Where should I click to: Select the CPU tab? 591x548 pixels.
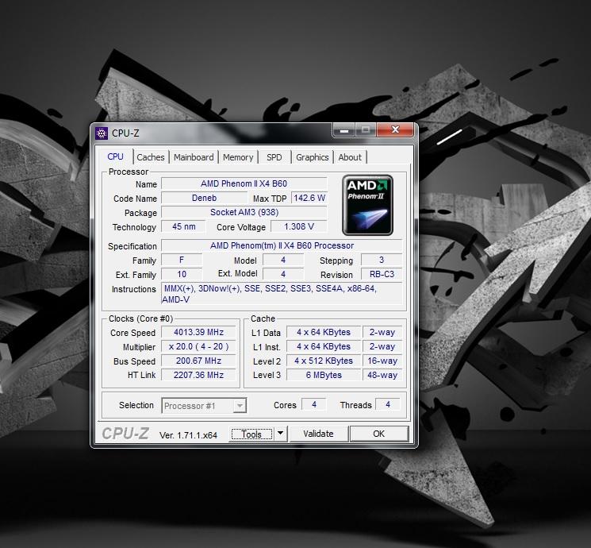point(115,156)
